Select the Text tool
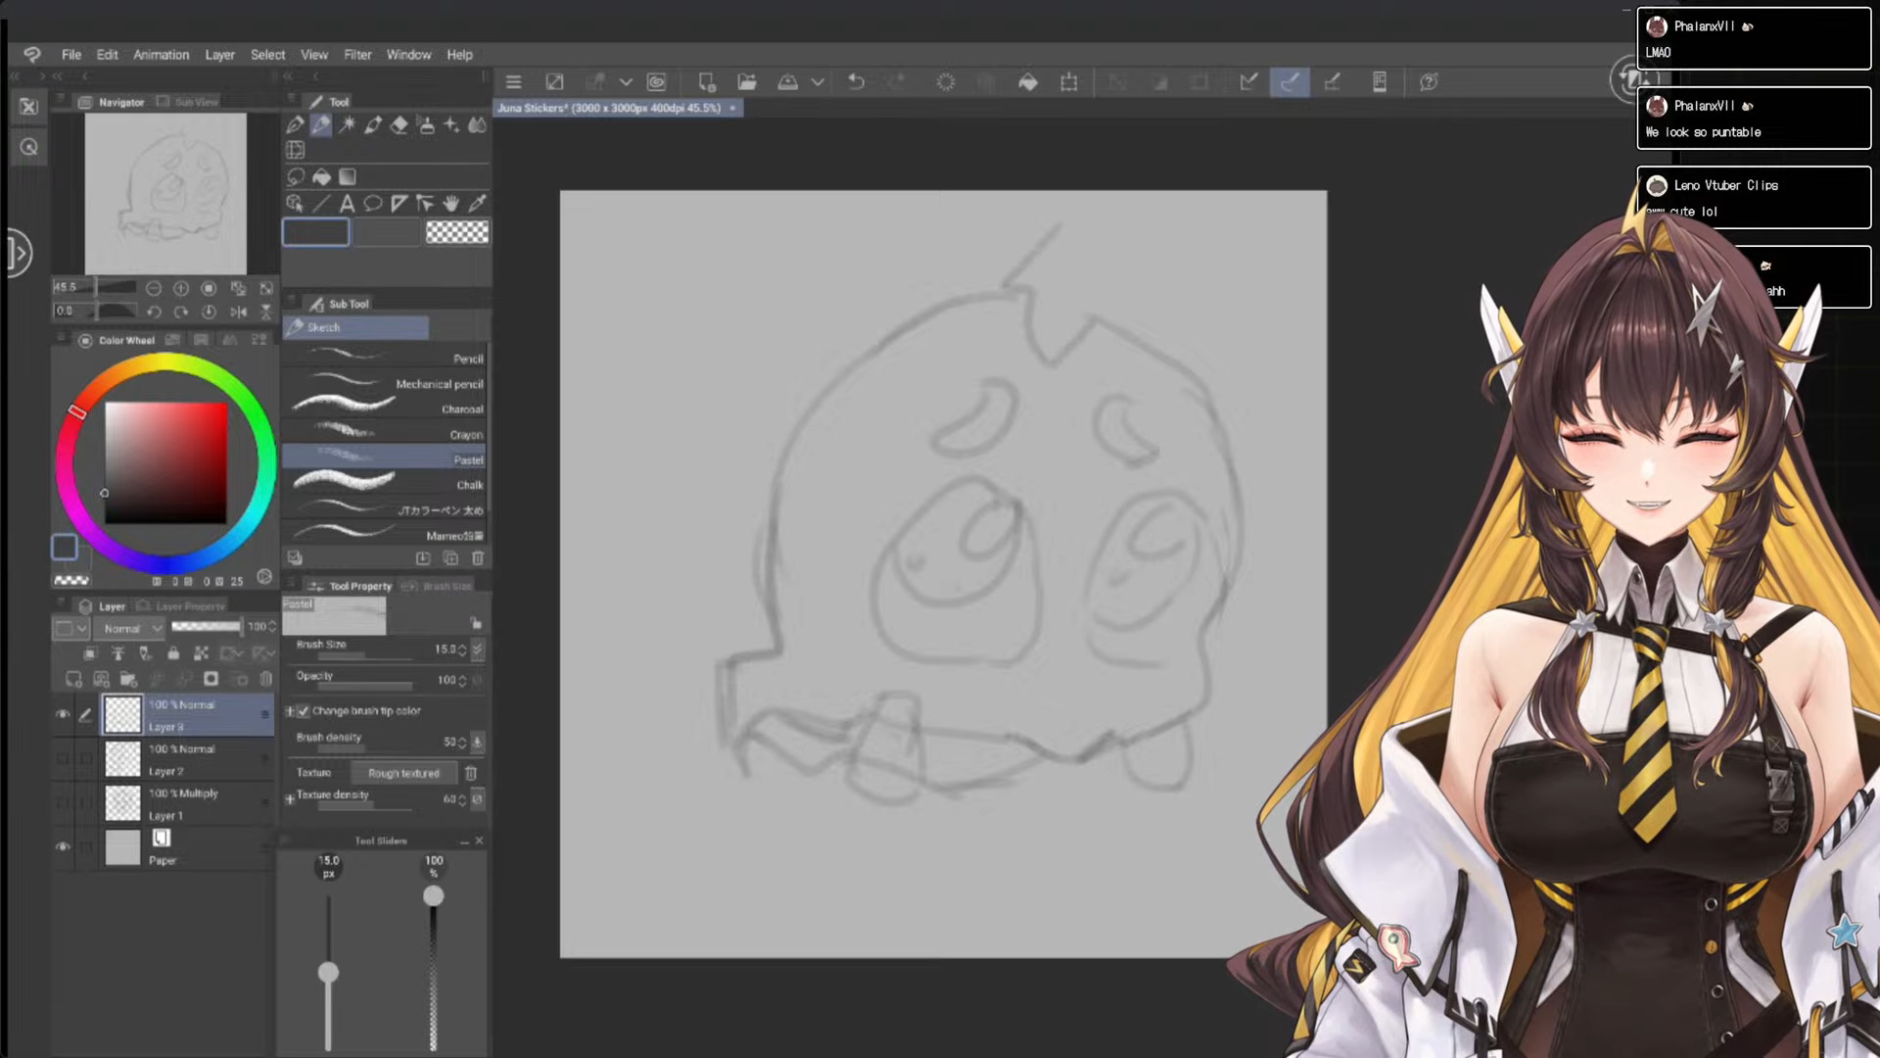 (347, 204)
